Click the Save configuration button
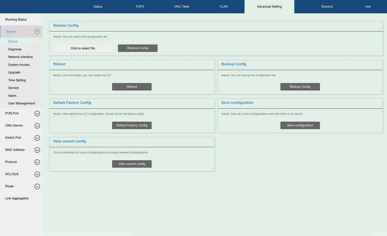387x236 pixels. coord(300,125)
